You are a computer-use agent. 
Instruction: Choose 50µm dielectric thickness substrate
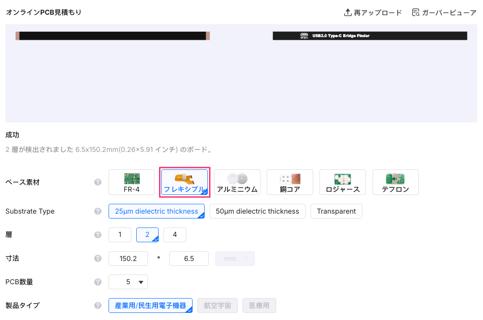pos(257,211)
